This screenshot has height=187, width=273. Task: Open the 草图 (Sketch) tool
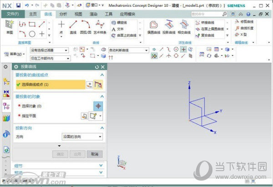click(x=10, y=26)
